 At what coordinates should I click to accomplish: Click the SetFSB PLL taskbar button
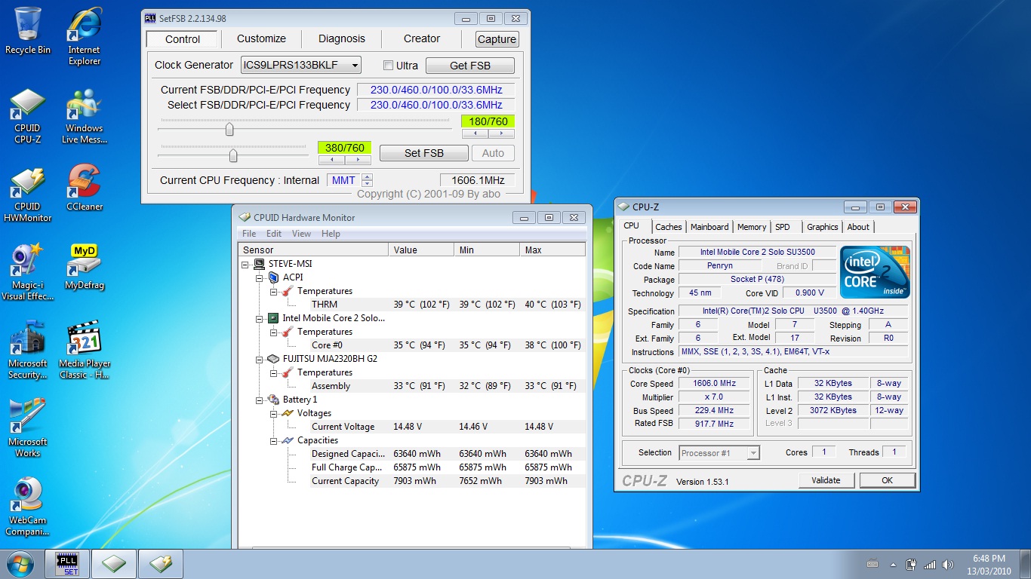coord(67,564)
